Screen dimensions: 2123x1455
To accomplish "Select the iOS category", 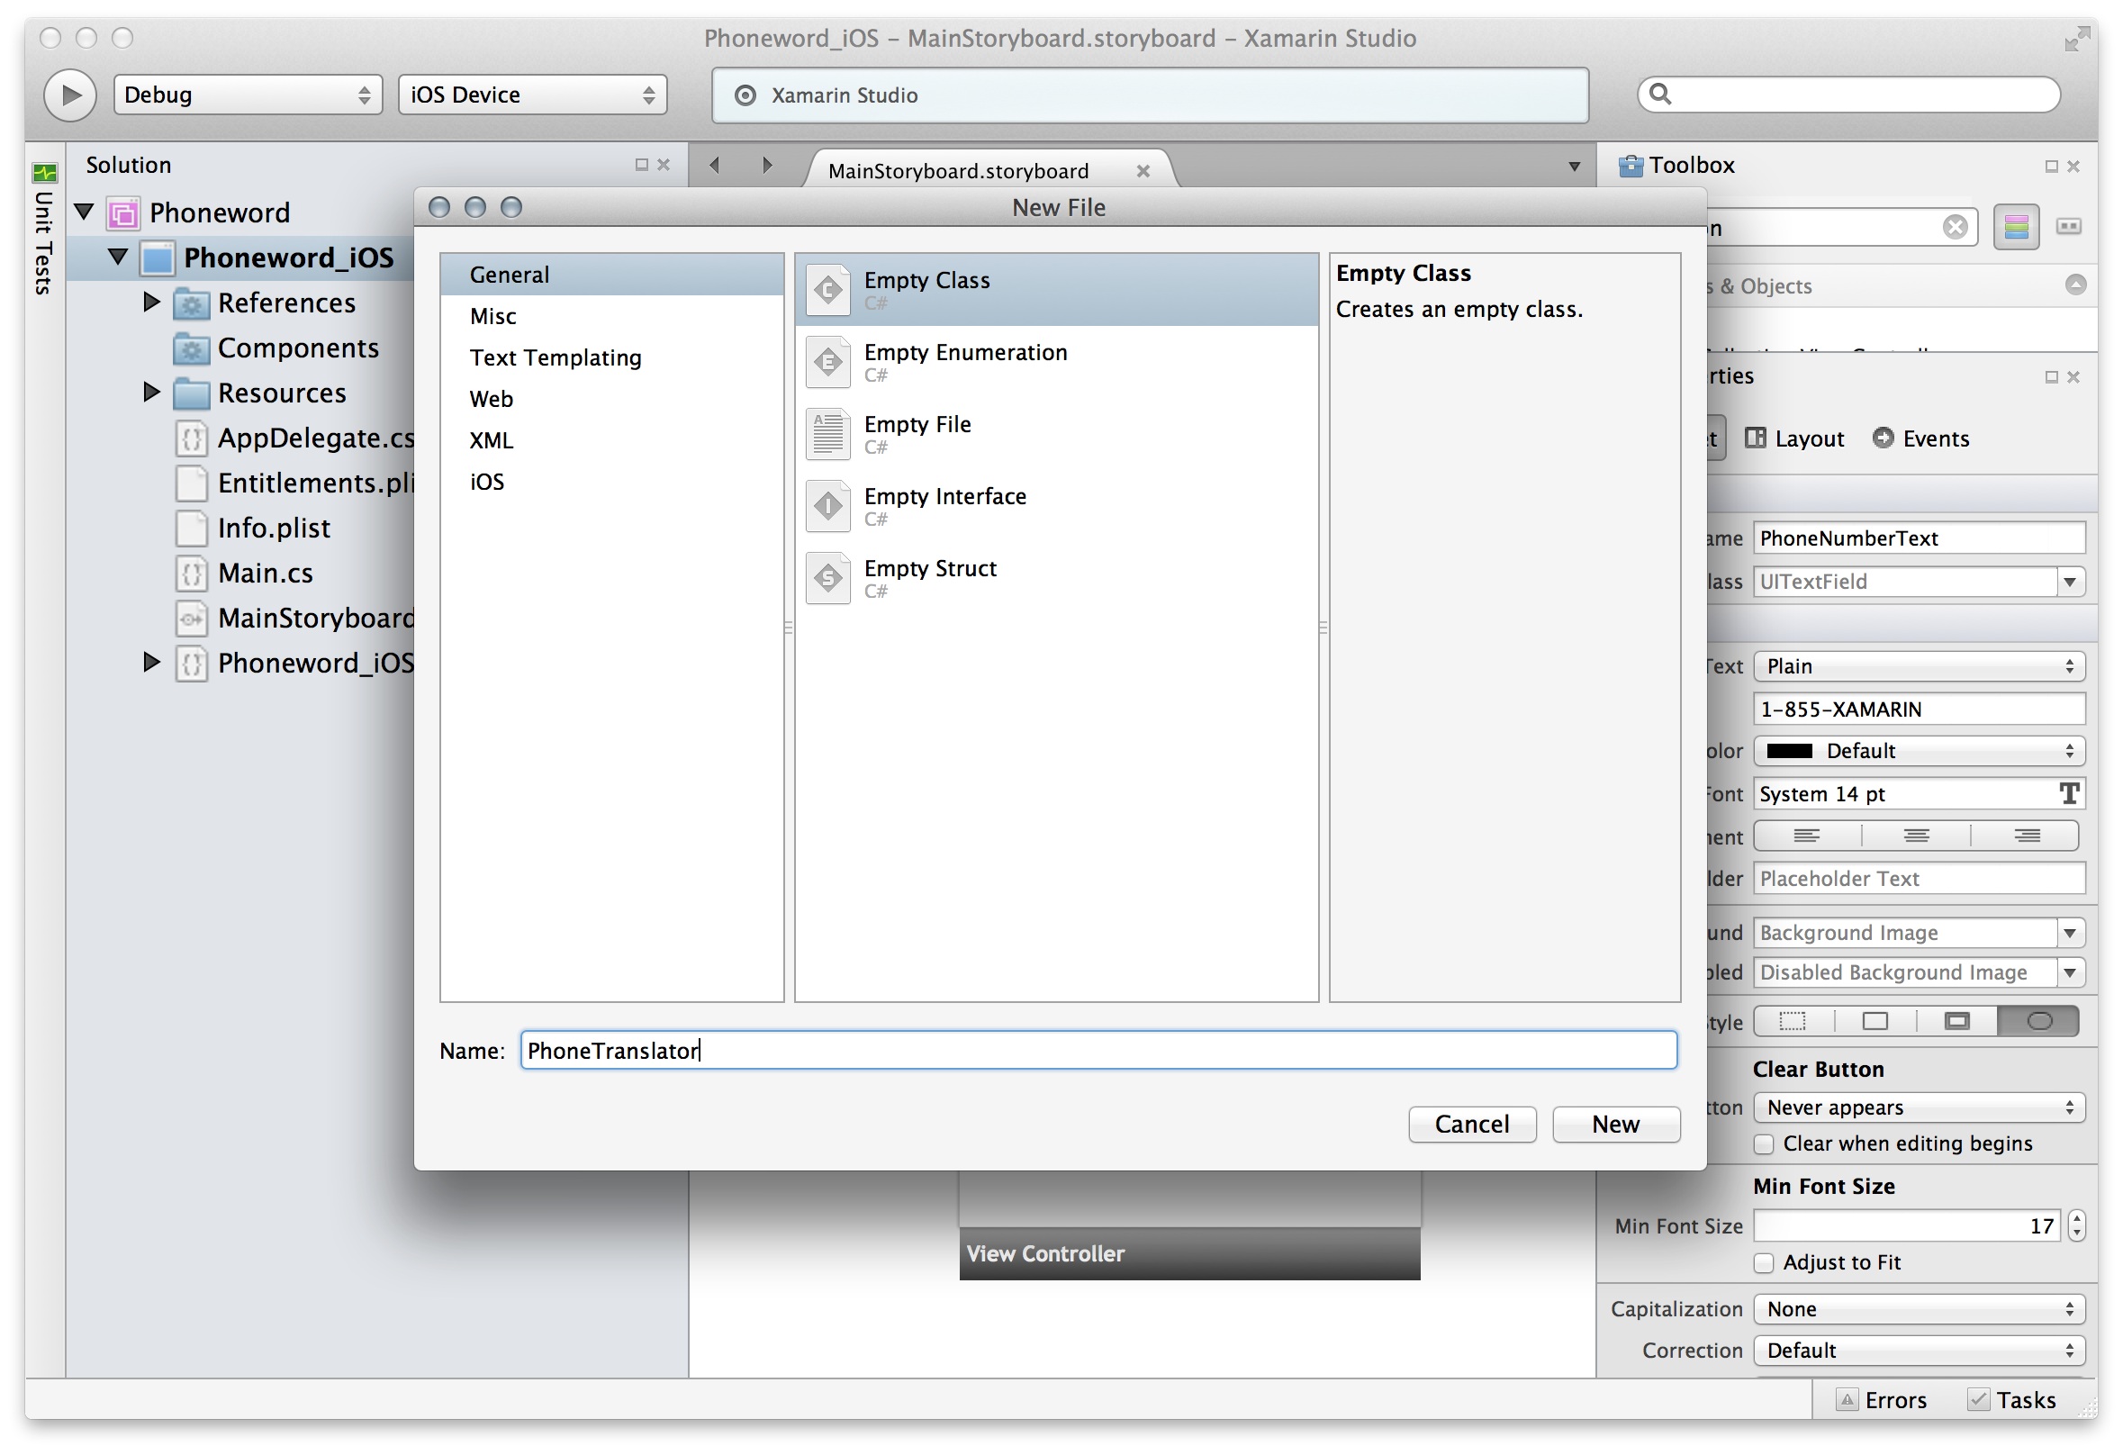I will (487, 483).
